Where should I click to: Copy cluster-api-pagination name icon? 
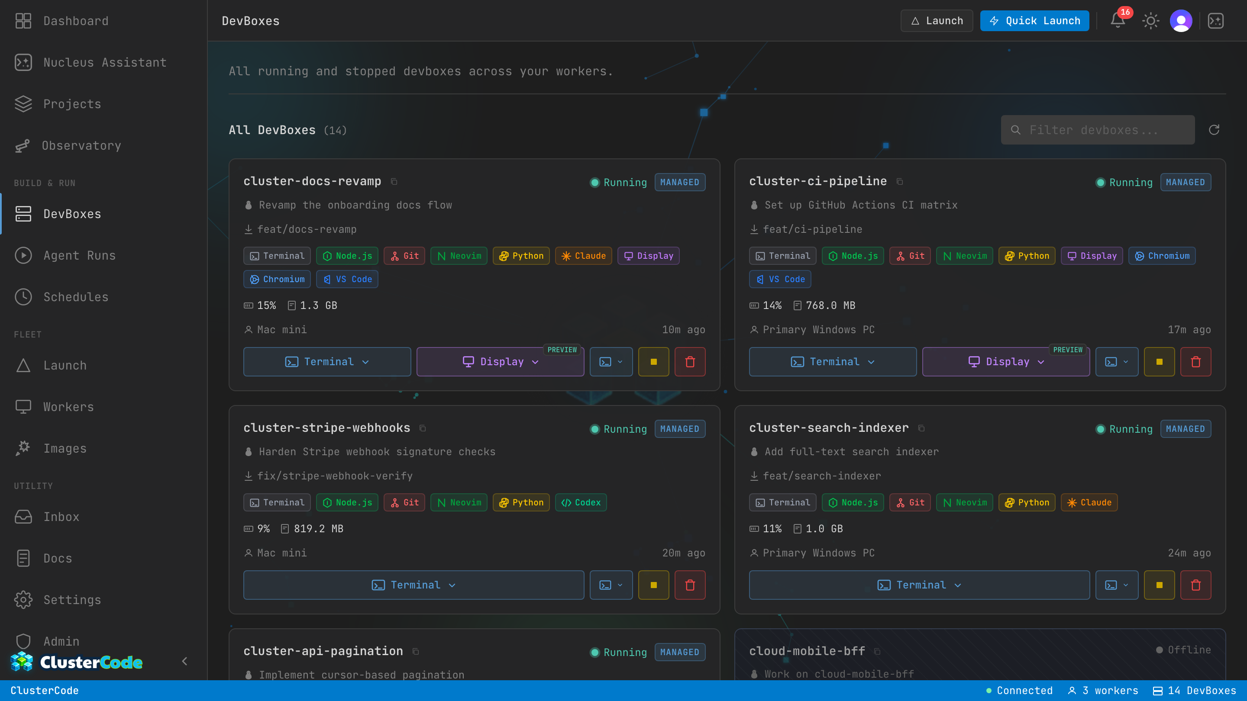pos(415,651)
